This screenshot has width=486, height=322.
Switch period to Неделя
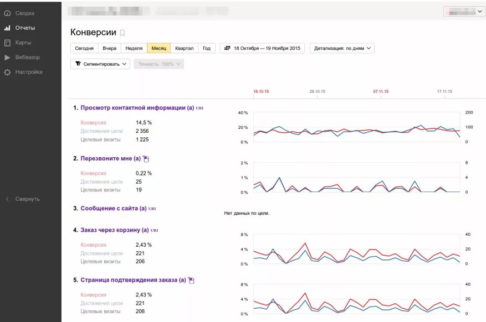pos(134,48)
